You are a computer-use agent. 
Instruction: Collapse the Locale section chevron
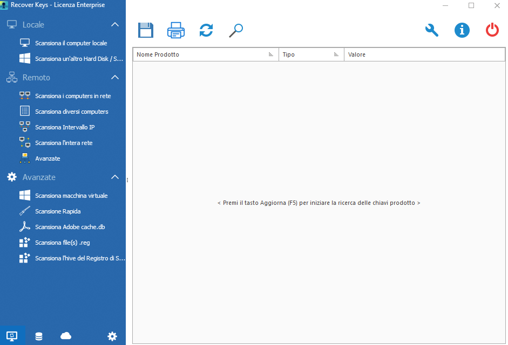[115, 24]
